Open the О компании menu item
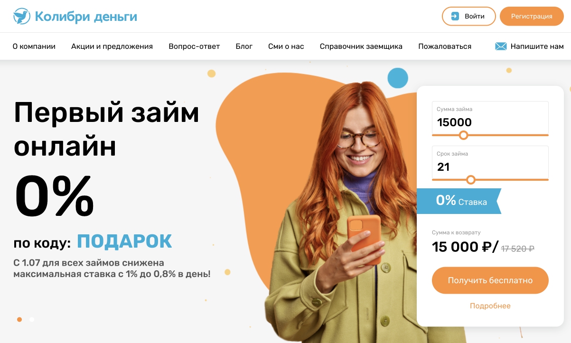This screenshot has width=571, height=343. [34, 46]
